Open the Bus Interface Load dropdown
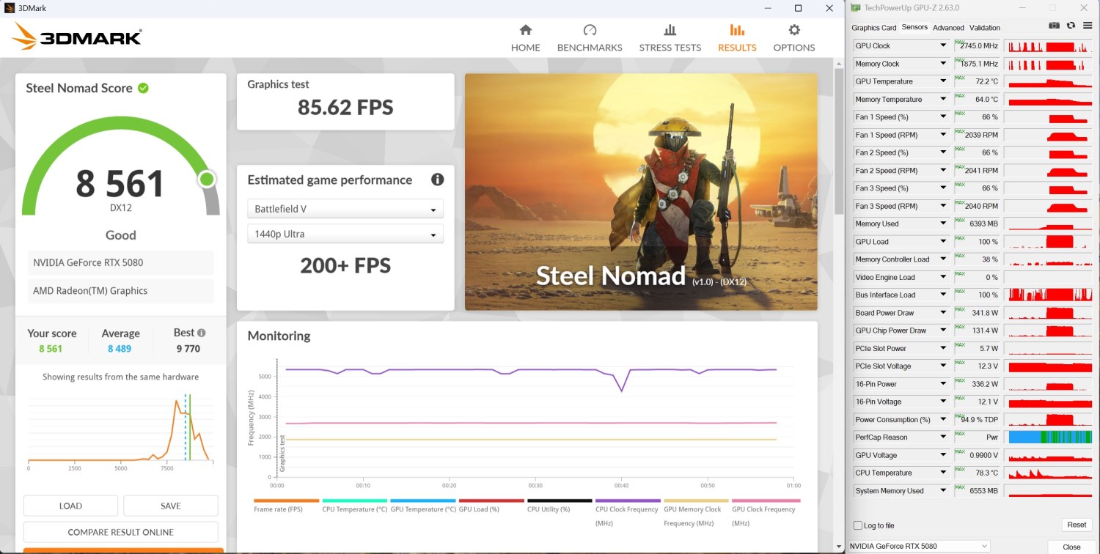The width and height of the screenshot is (1100, 554). pos(943,295)
